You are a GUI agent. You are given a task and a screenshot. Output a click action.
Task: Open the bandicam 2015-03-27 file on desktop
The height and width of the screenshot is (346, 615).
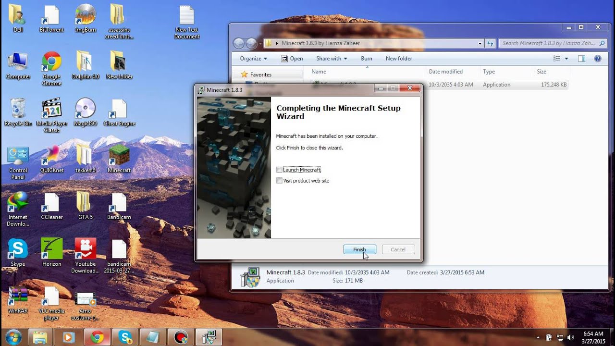coord(119,256)
